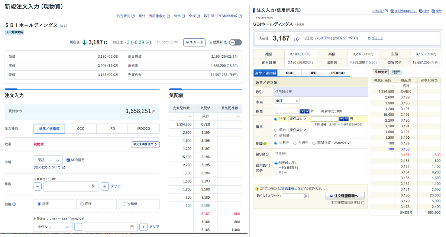Click green help icon next to 期間
Screen dimensions: 446x237
click(265, 143)
